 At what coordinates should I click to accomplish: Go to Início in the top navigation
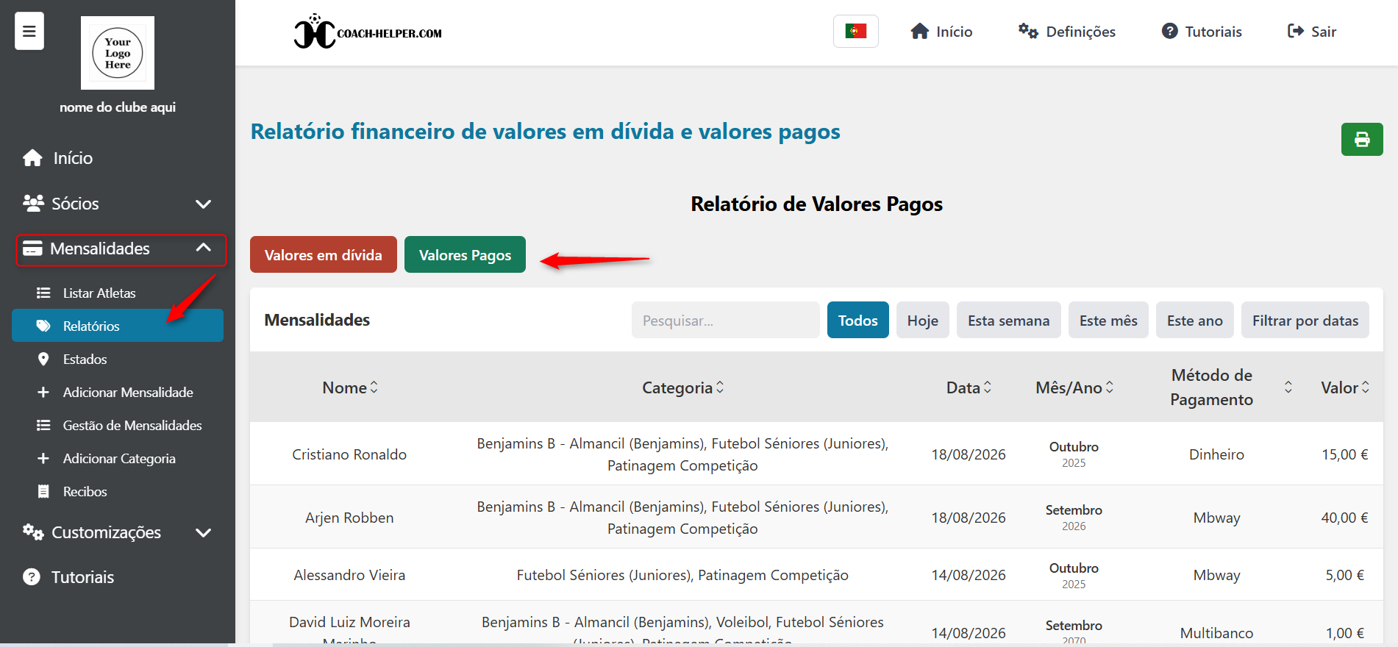(x=941, y=32)
